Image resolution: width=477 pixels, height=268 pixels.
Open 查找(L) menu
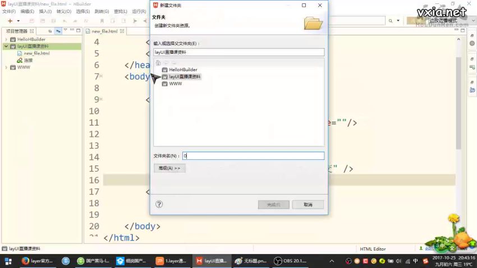[121, 11]
